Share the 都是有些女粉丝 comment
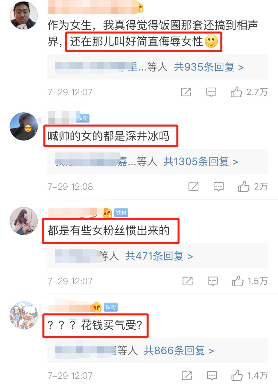The image size is (278, 385). pos(188,281)
